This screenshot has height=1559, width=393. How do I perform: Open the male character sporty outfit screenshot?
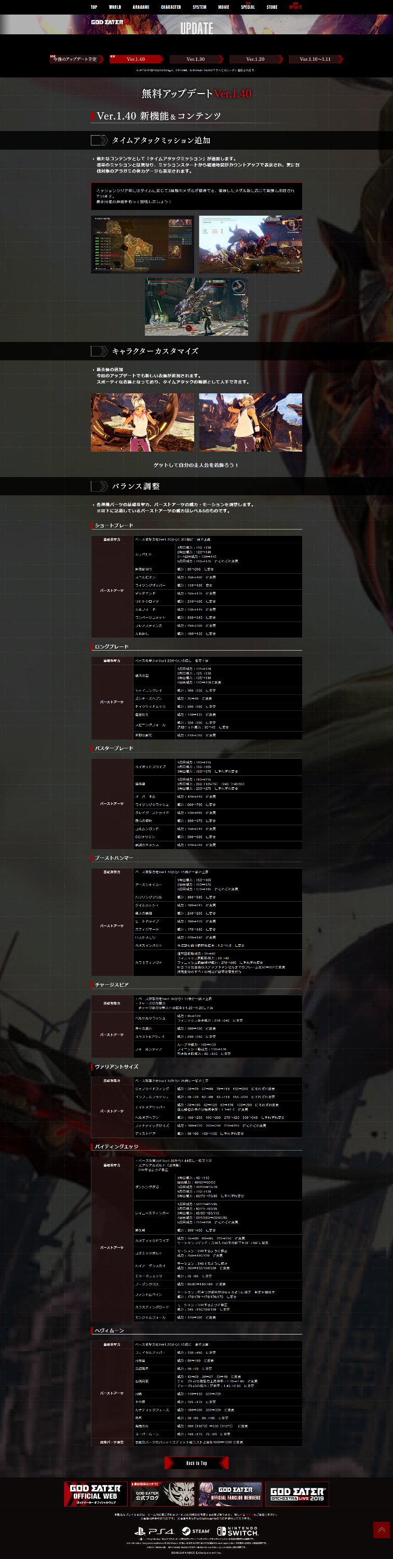[x=250, y=422]
